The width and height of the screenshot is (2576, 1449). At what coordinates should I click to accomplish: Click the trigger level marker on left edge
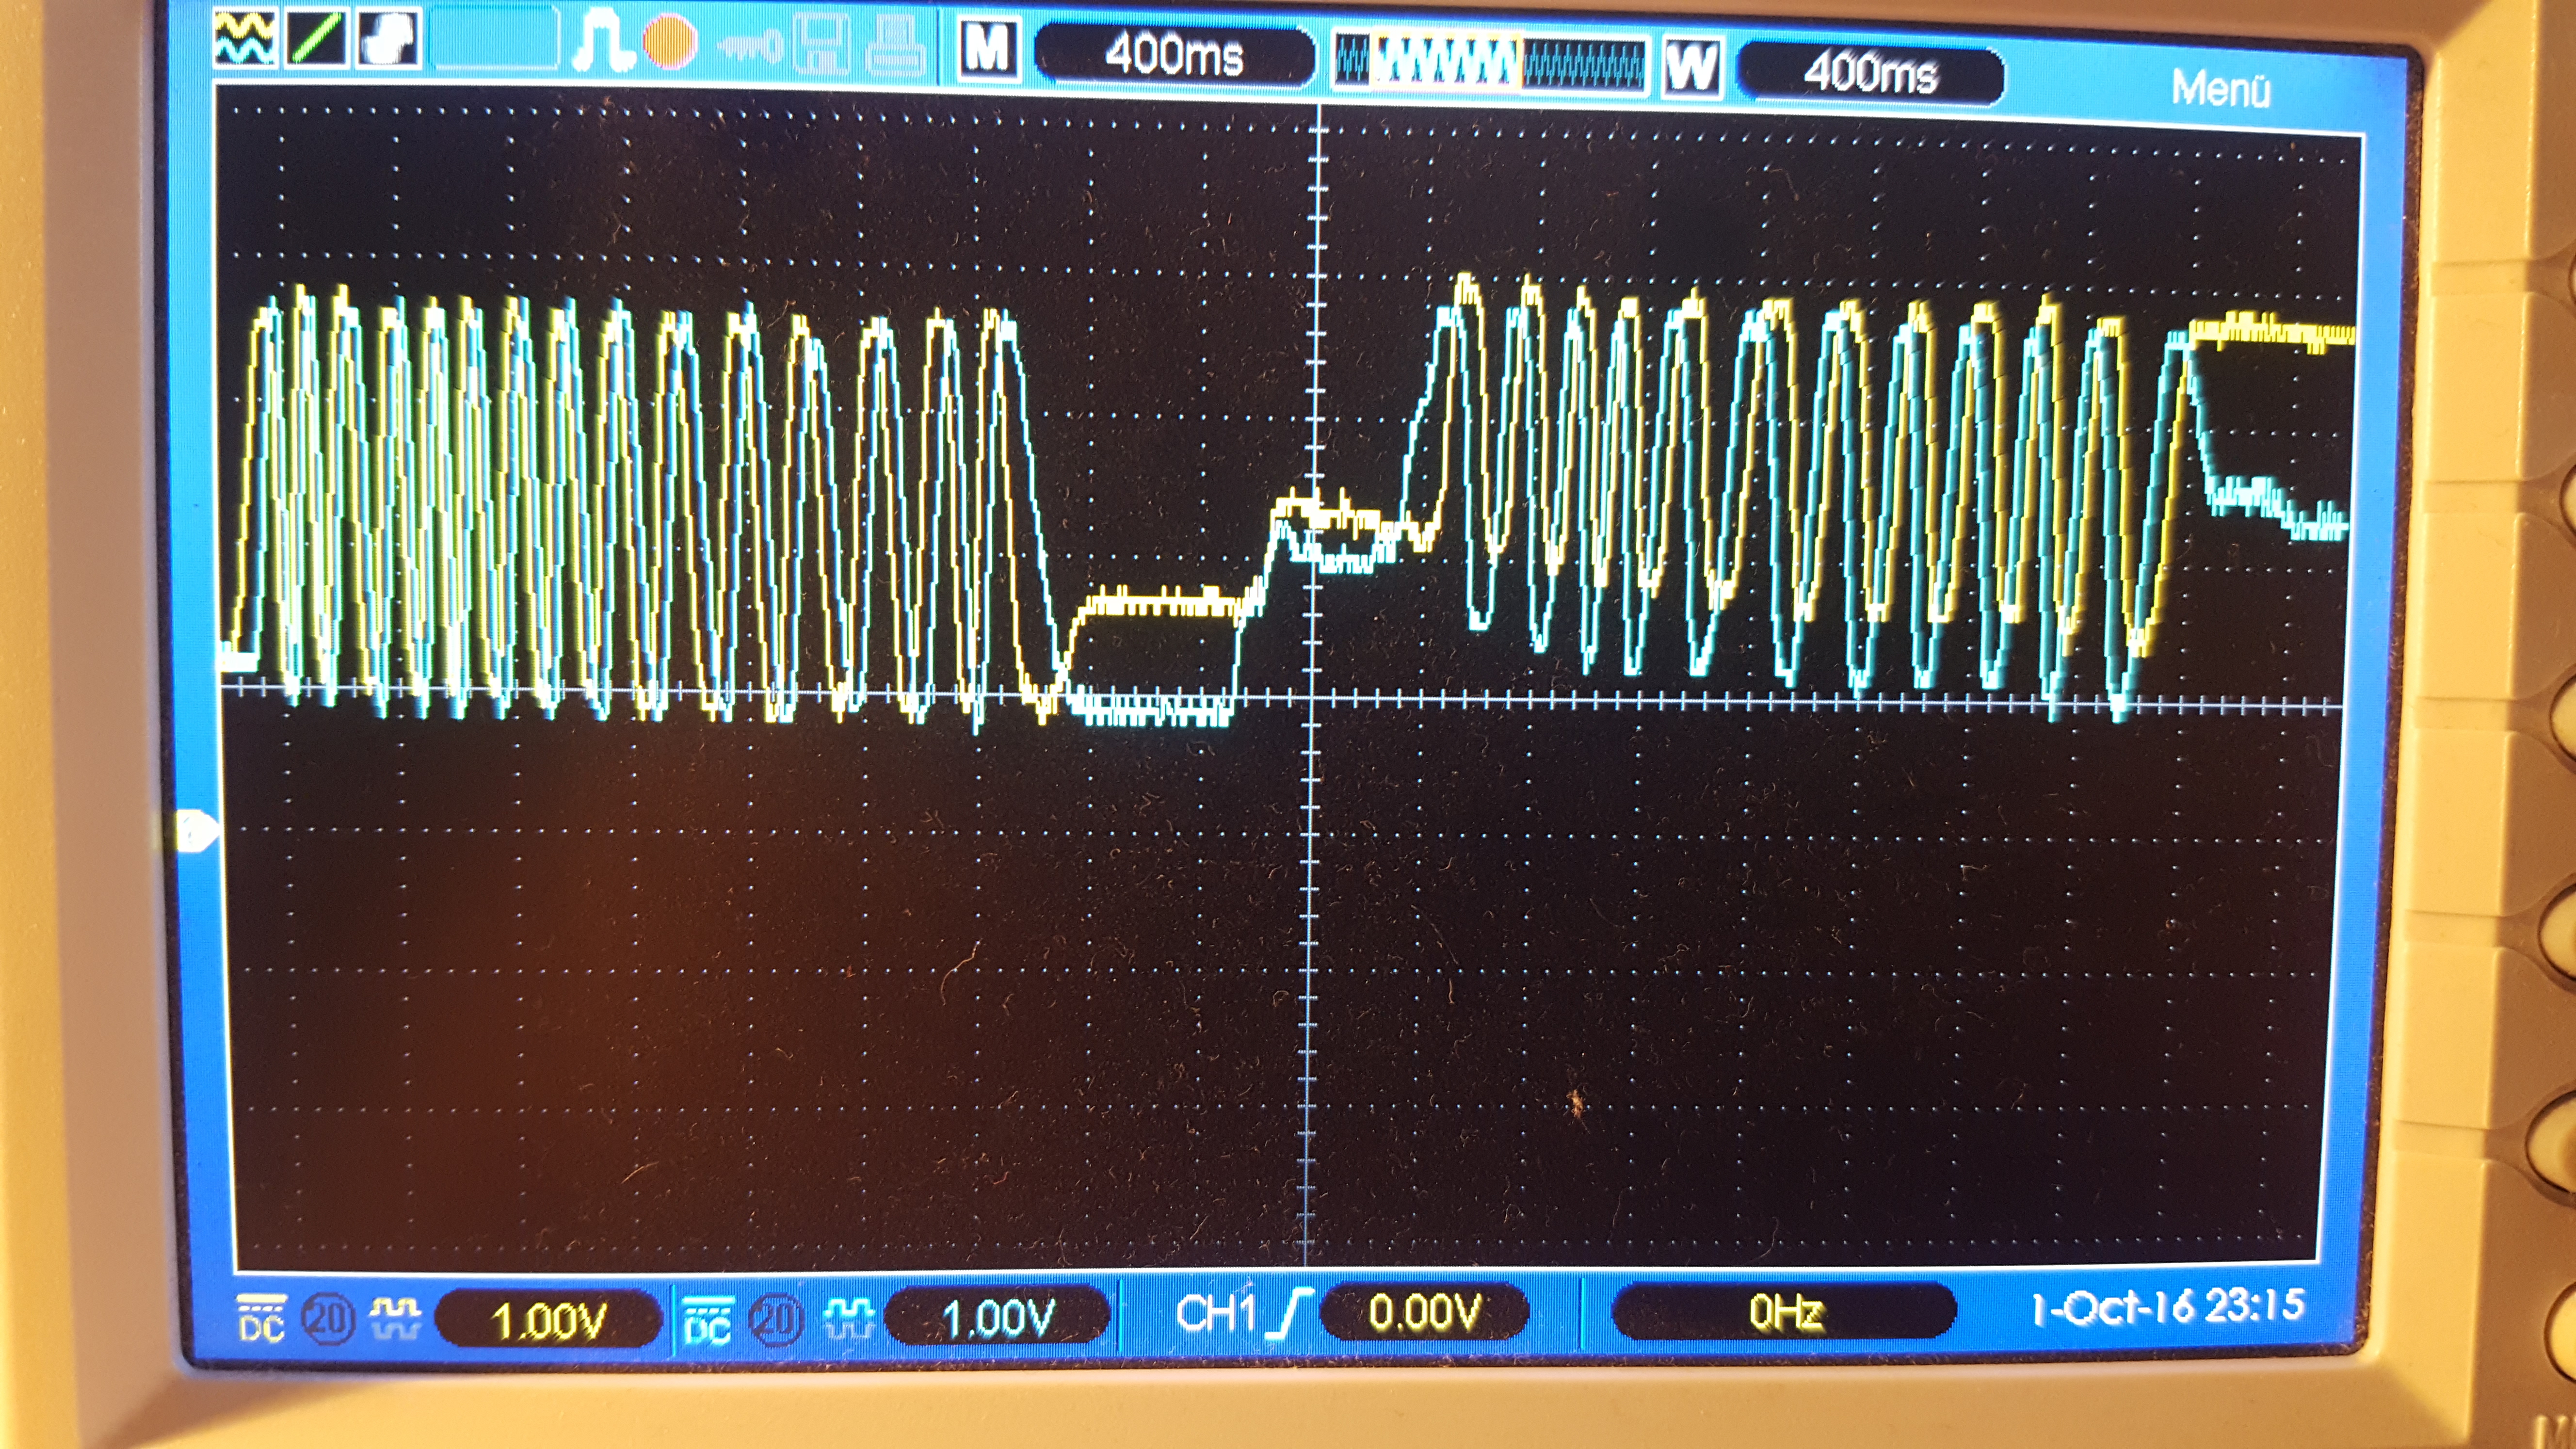(x=196, y=830)
